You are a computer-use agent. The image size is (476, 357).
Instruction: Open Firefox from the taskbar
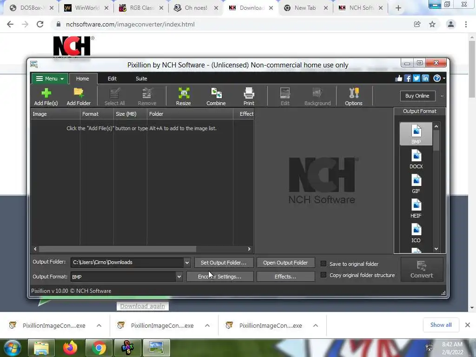(70, 348)
